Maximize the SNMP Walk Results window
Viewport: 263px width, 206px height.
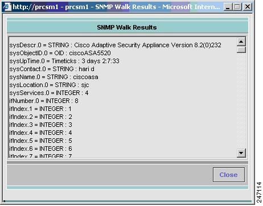click(237, 7)
